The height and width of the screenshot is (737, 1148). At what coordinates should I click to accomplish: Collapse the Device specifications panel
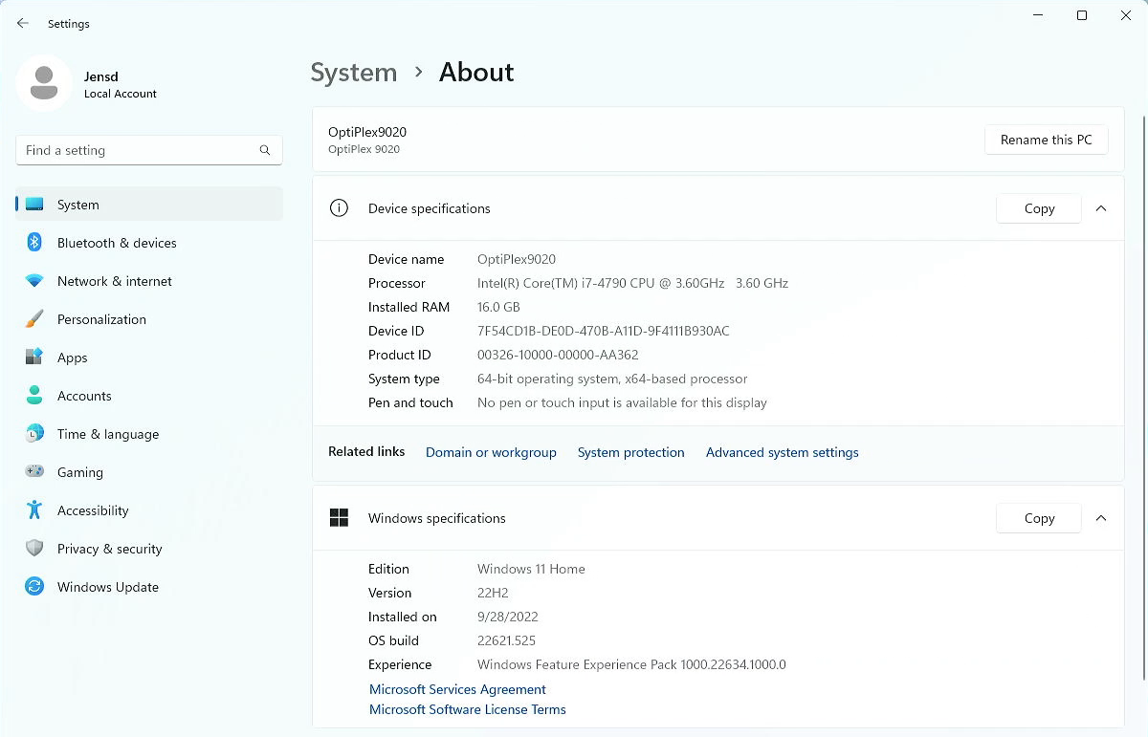point(1101,208)
